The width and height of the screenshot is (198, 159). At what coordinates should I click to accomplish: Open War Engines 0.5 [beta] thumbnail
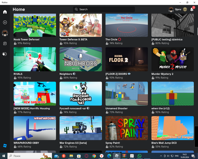pos(81,128)
